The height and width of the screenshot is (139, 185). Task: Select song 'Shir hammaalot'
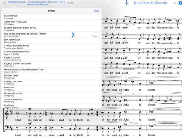click(51, 41)
